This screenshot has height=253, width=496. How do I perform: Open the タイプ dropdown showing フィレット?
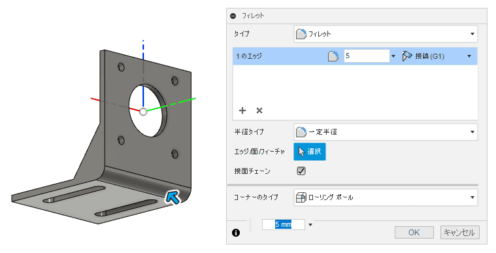pos(386,34)
